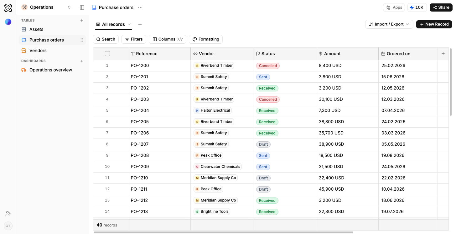Click the Ordered on column header

click(x=408, y=54)
